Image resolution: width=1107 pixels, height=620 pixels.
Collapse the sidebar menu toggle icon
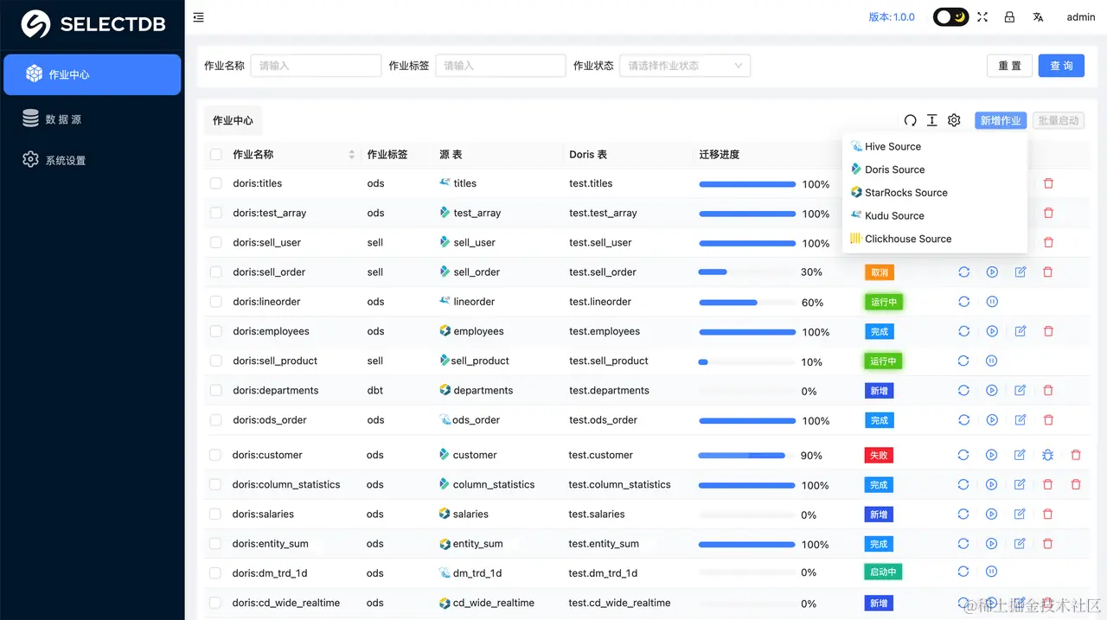coord(199,17)
